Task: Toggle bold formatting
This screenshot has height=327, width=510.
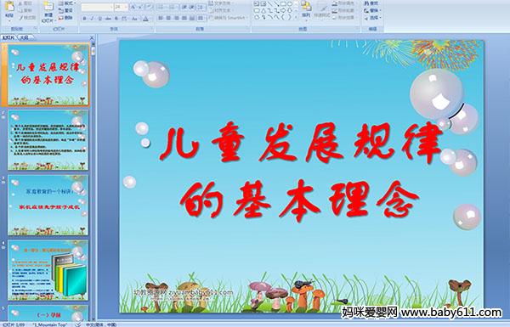Action: (x=85, y=19)
